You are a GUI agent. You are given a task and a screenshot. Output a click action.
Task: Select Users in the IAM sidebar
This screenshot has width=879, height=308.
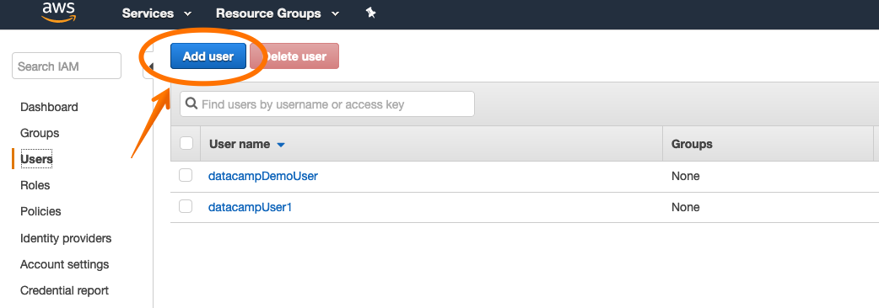click(36, 159)
